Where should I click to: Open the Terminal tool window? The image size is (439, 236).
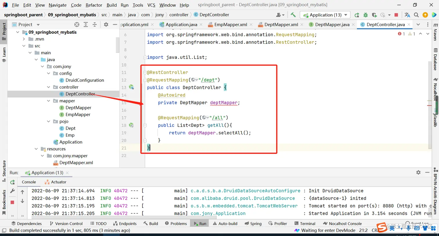coord(305,224)
